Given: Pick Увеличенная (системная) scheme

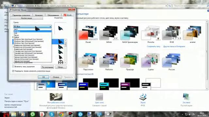Looking at the screenshot, I should pos(24,55).
